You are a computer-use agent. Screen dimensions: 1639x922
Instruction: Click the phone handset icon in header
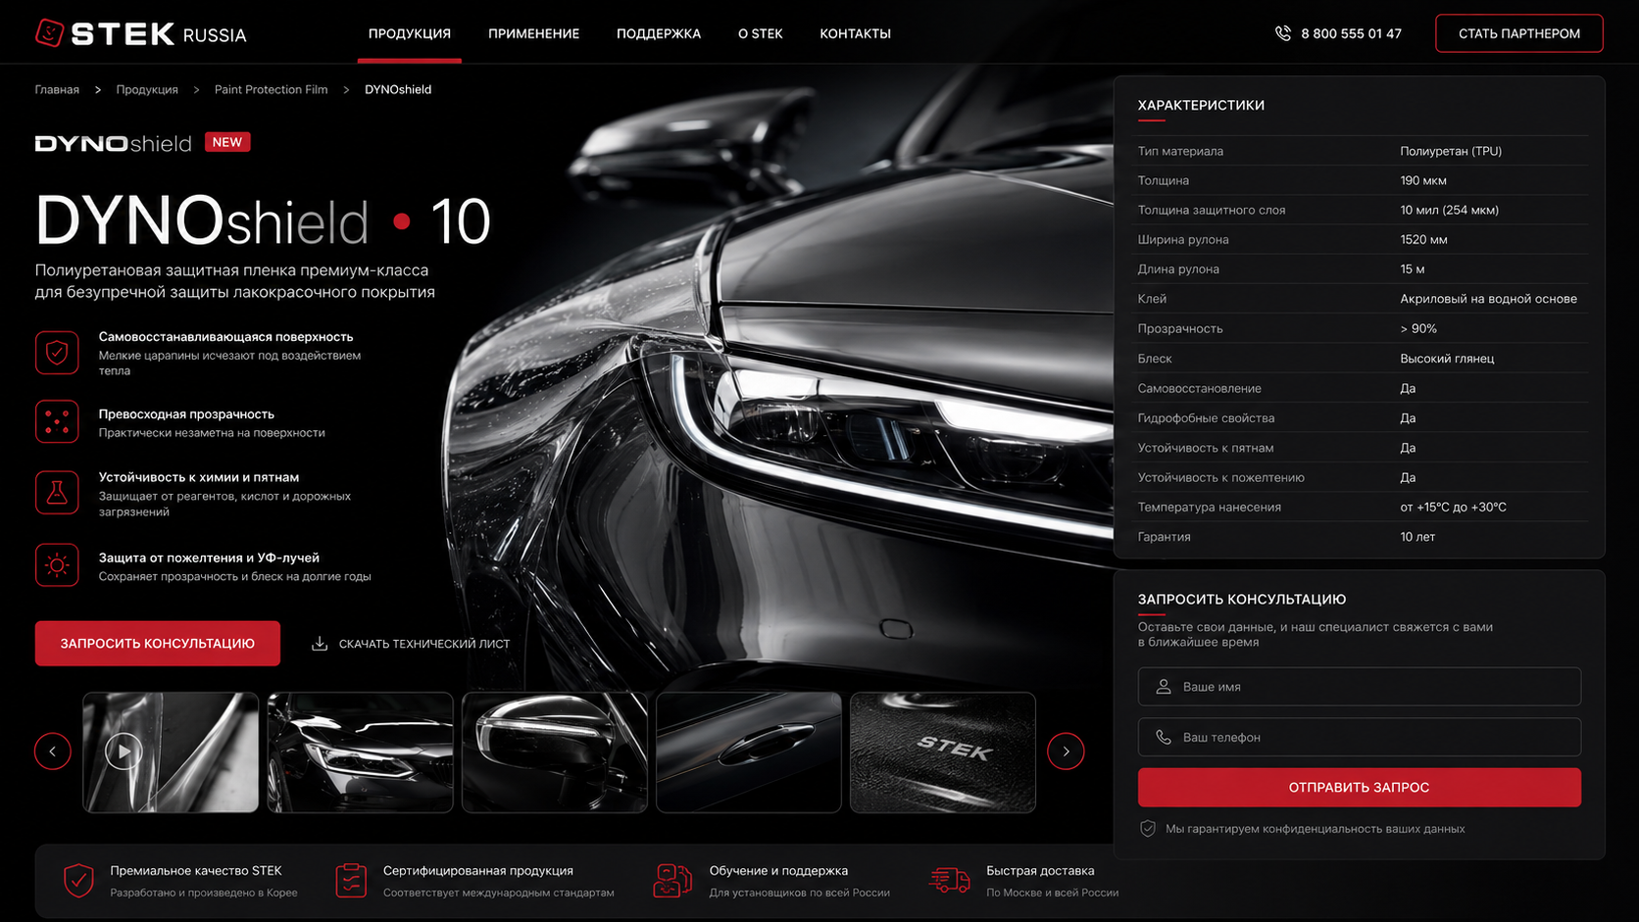[x=1282, y=33]
